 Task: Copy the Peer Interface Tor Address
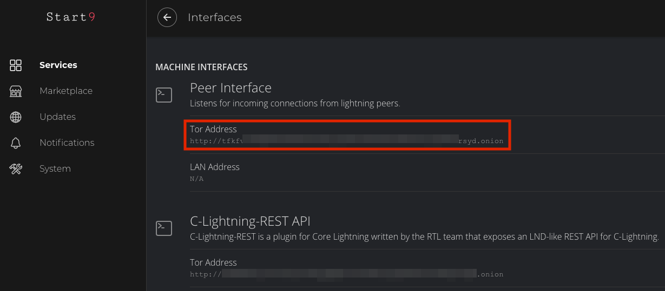(346, 135)
